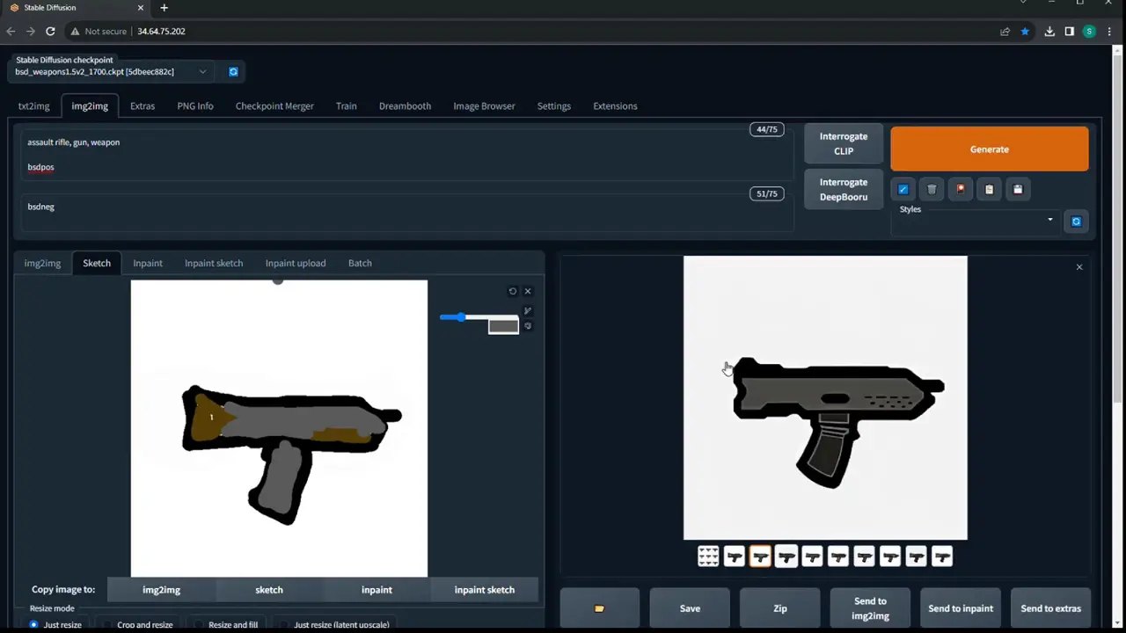Select the palette color icon beside the canvas
This screenshot has height=633, width=1126.
click(x=528, y=326)
